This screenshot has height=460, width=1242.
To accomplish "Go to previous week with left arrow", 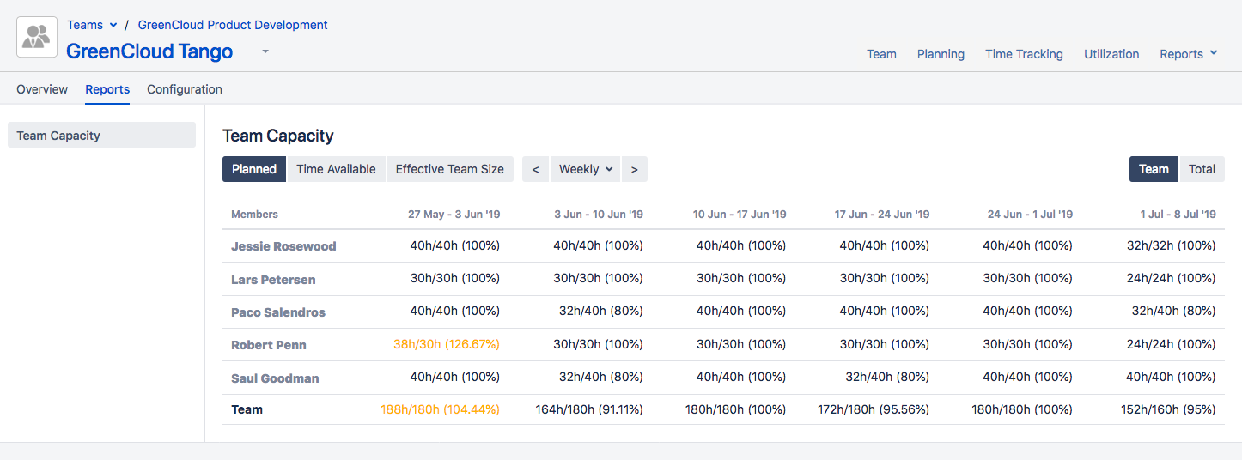I will tap(535, 169).
